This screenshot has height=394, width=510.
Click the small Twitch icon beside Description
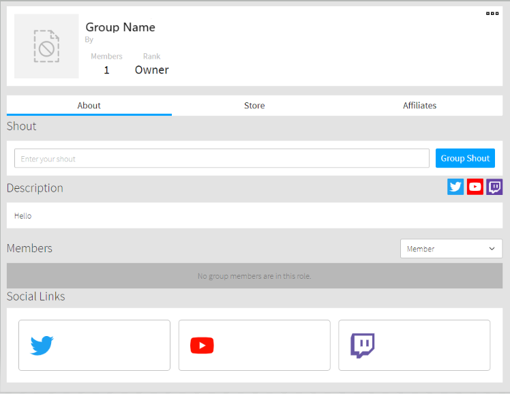coord(494,187)
